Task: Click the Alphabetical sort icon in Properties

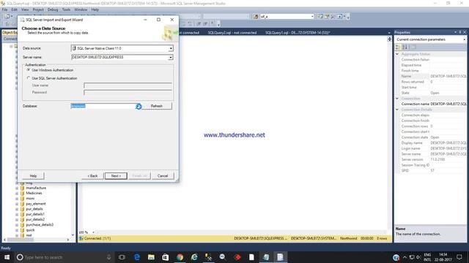Action: (x=405, y=47)
